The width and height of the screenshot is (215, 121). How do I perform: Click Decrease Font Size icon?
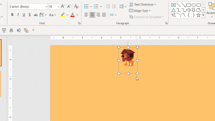pyautogui.click(x=69, y=6)
